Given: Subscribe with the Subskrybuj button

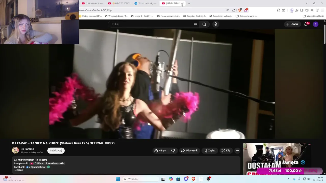Looking at the screenshot, I should (x=56, y=150).
